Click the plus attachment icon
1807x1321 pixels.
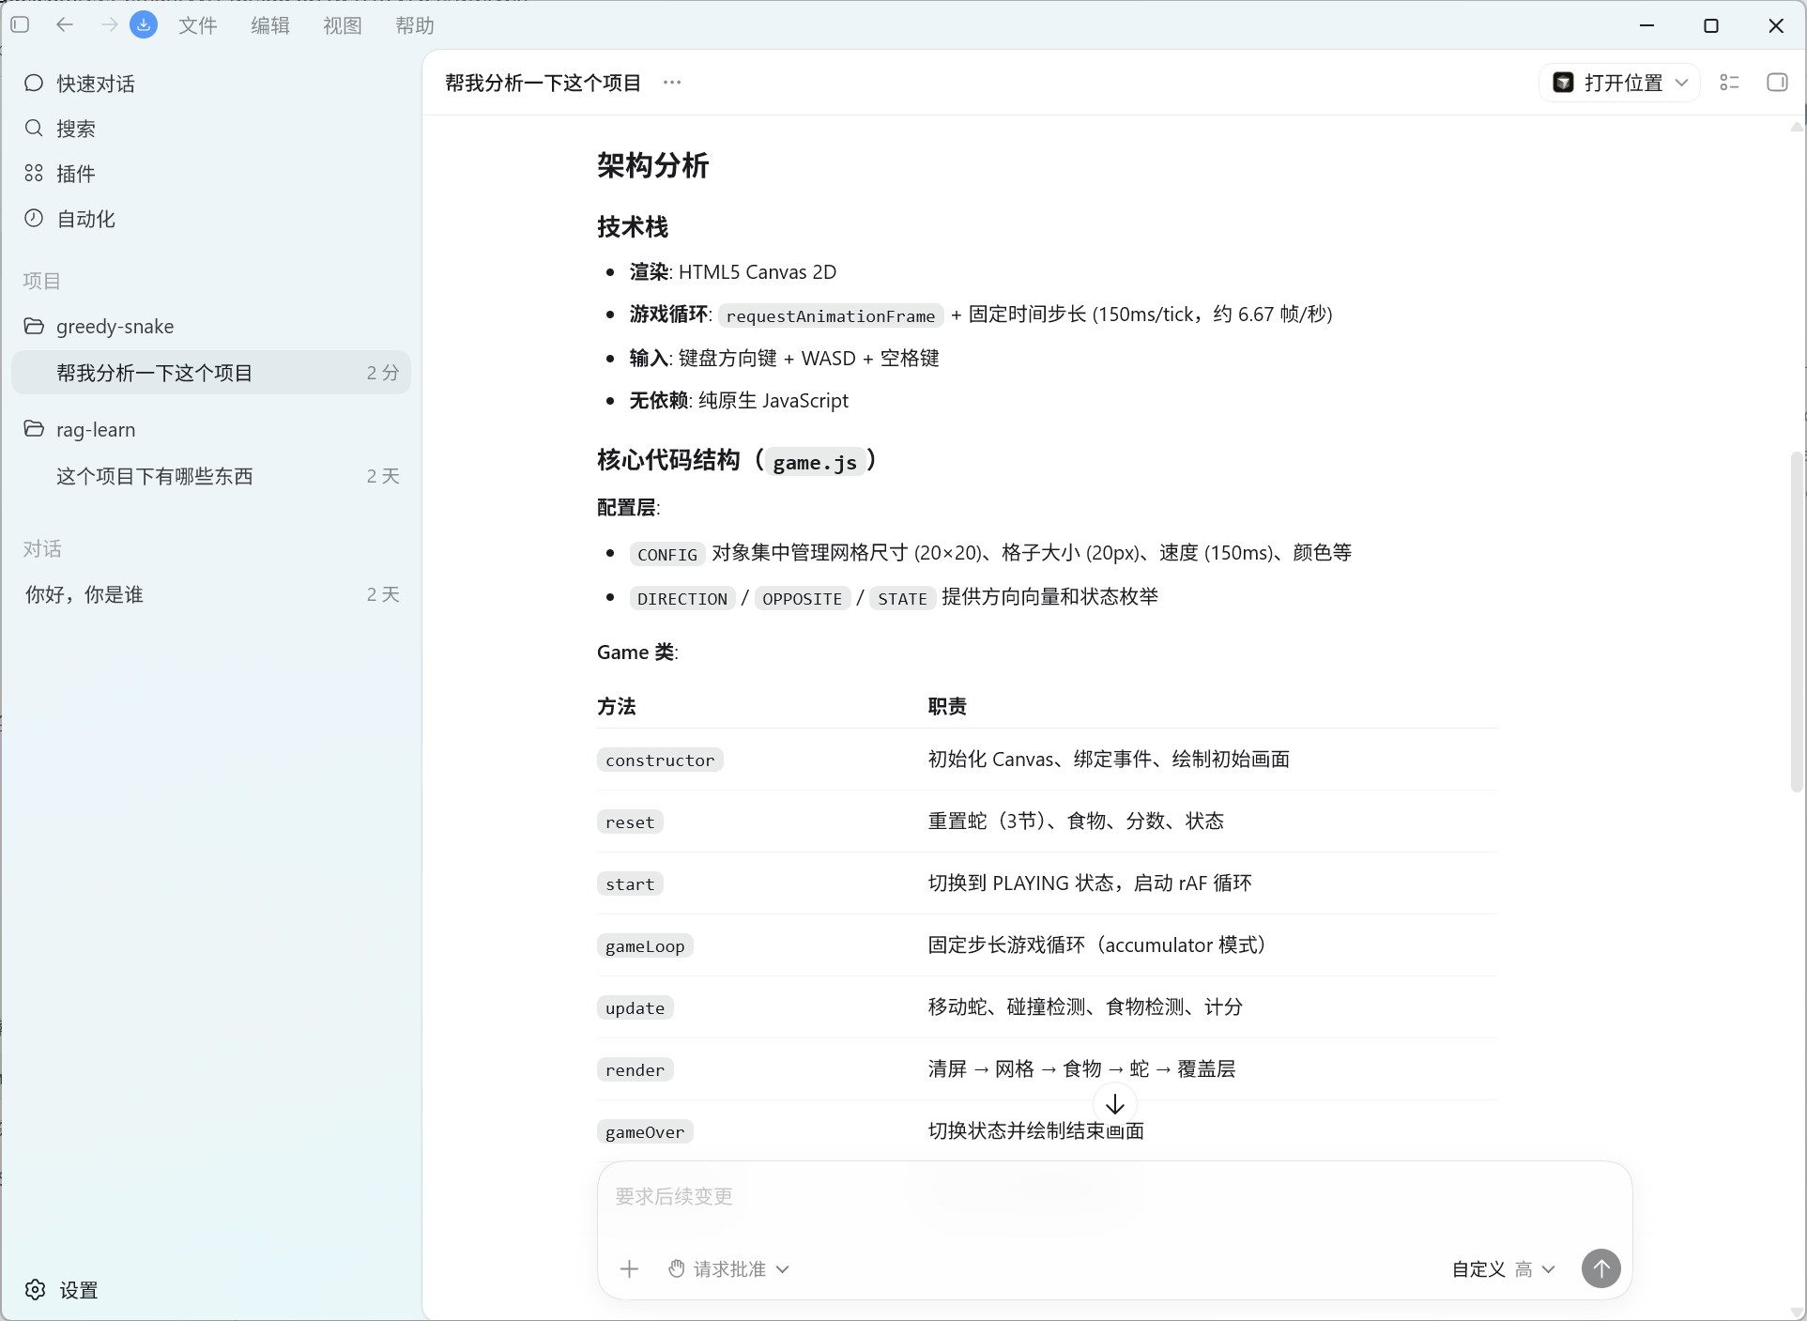630,1269
